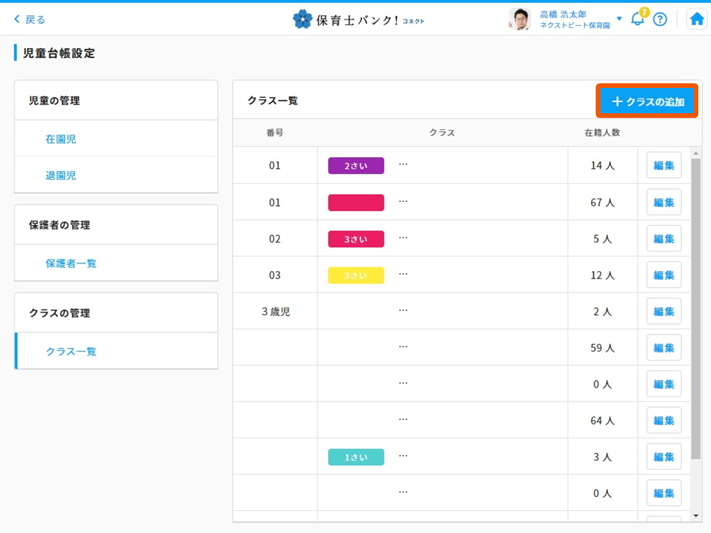
Task: Click 編集 for the 14人 class row
Action: click(664, 165)
